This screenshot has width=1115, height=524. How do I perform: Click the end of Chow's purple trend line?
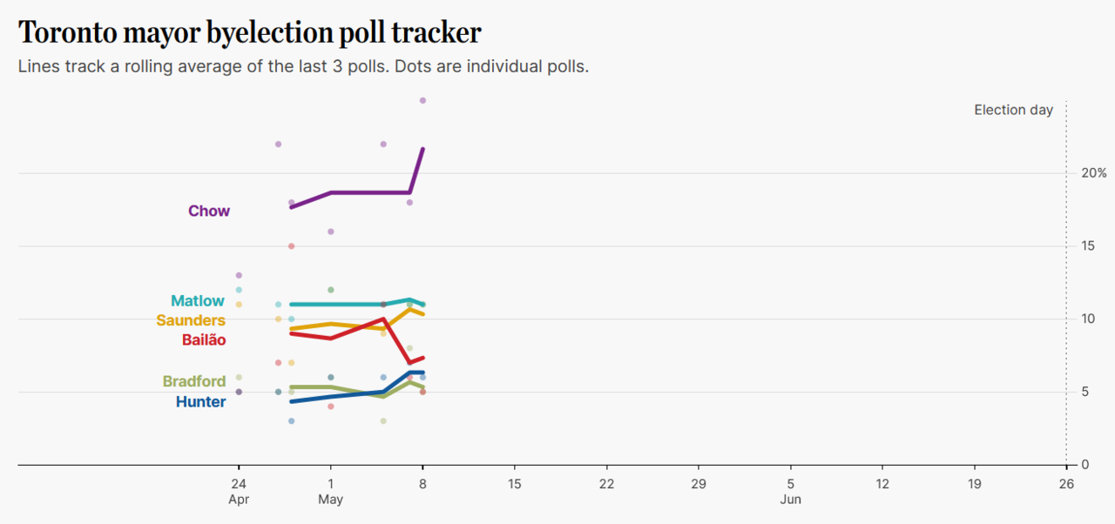422,149
